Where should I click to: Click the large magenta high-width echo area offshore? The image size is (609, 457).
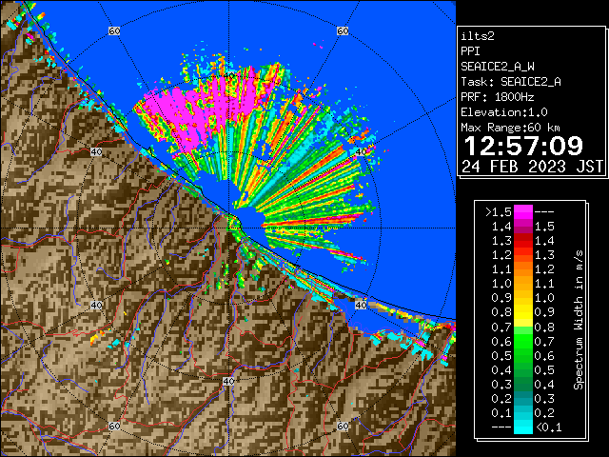coord(190,110)
